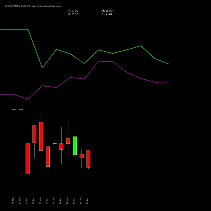Click the chart title text at top left
Image resolution: width=211 pixels, height=211 pixels.
click(33, 6)
